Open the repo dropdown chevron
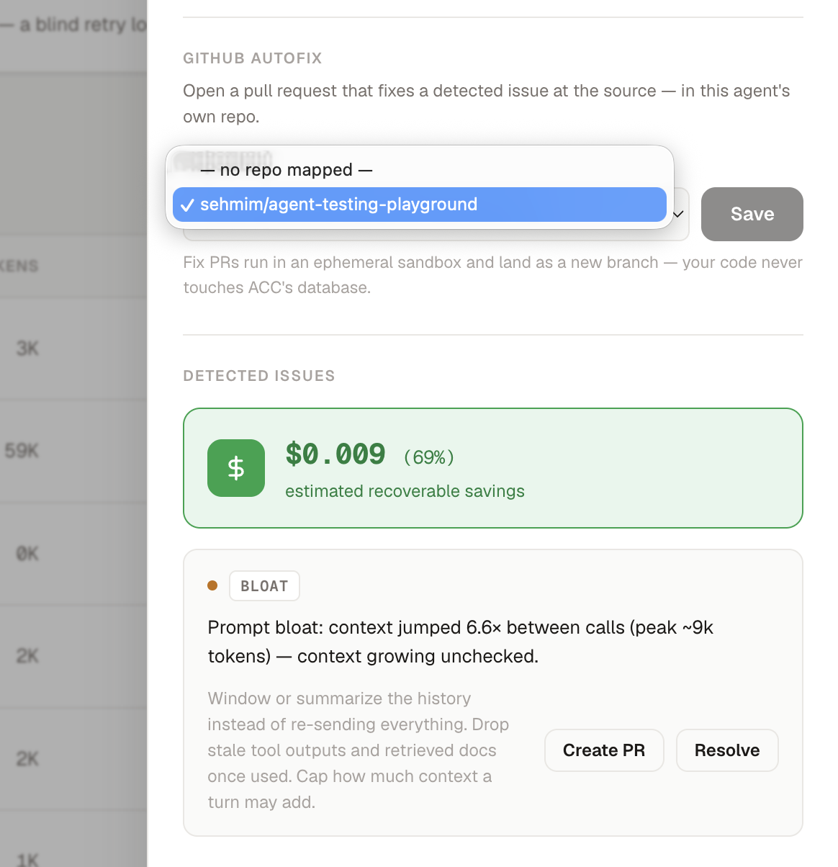Screen dimensions: 838x867 pyautogui.click(x=678, y=214)
